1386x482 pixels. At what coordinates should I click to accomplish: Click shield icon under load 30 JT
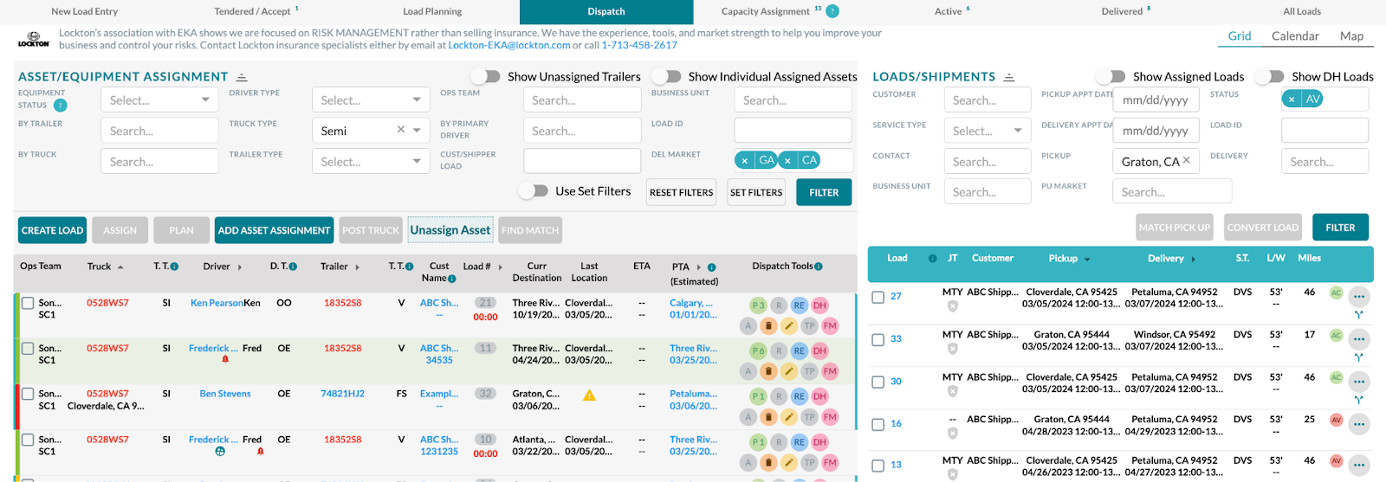tap(952, 391)
